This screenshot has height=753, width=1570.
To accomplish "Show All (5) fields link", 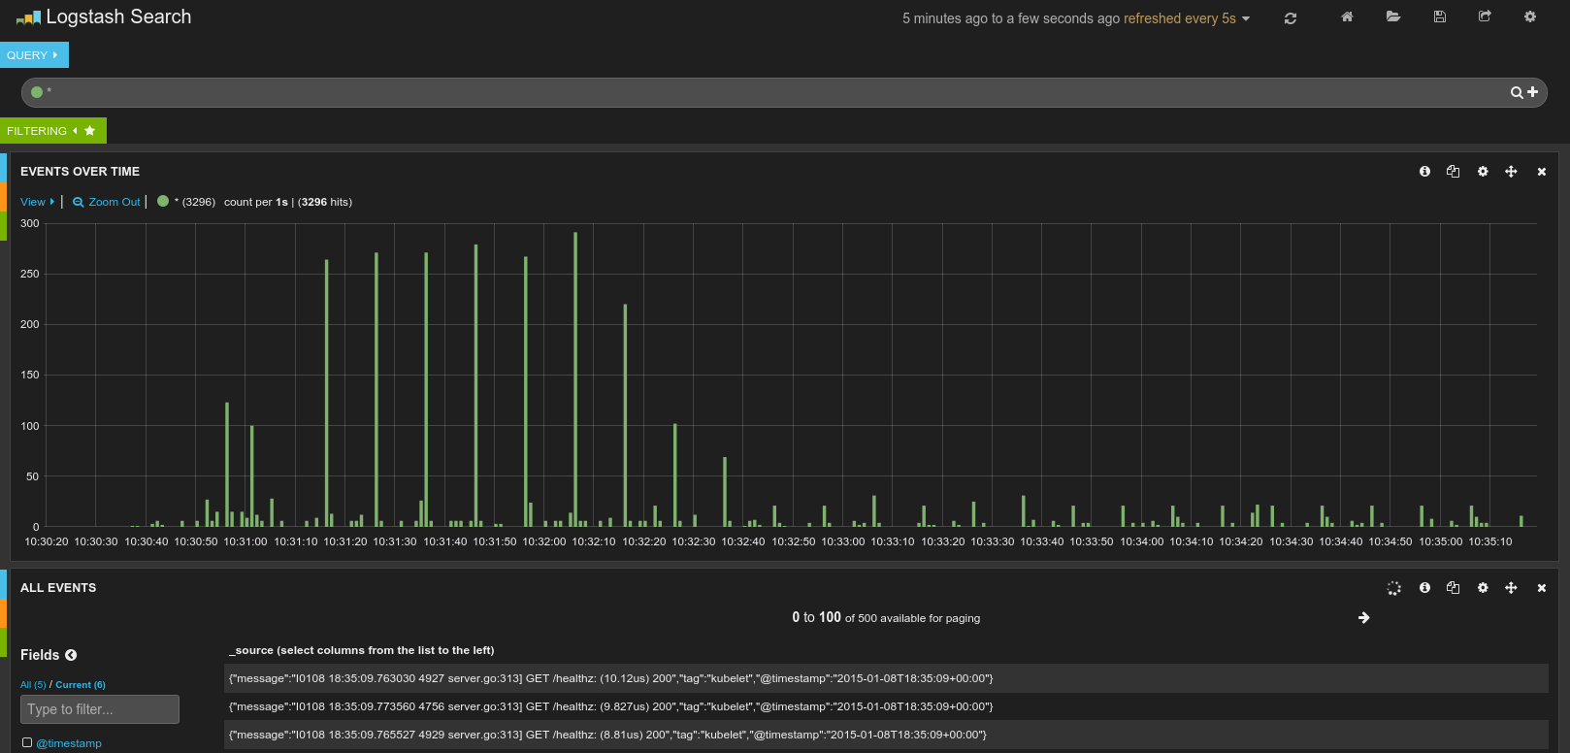I will 33,685.
